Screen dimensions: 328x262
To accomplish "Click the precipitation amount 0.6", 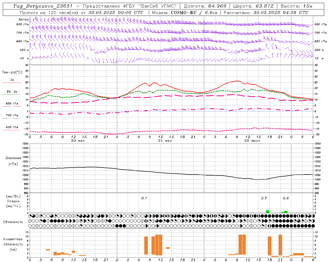I will (286, 198).
